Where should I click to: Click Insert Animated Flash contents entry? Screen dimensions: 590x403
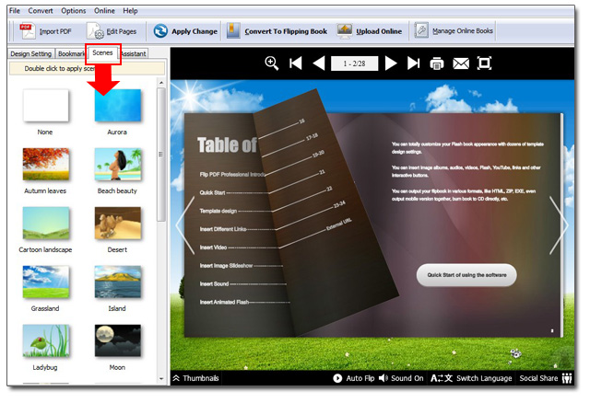[x=224, y=302]
